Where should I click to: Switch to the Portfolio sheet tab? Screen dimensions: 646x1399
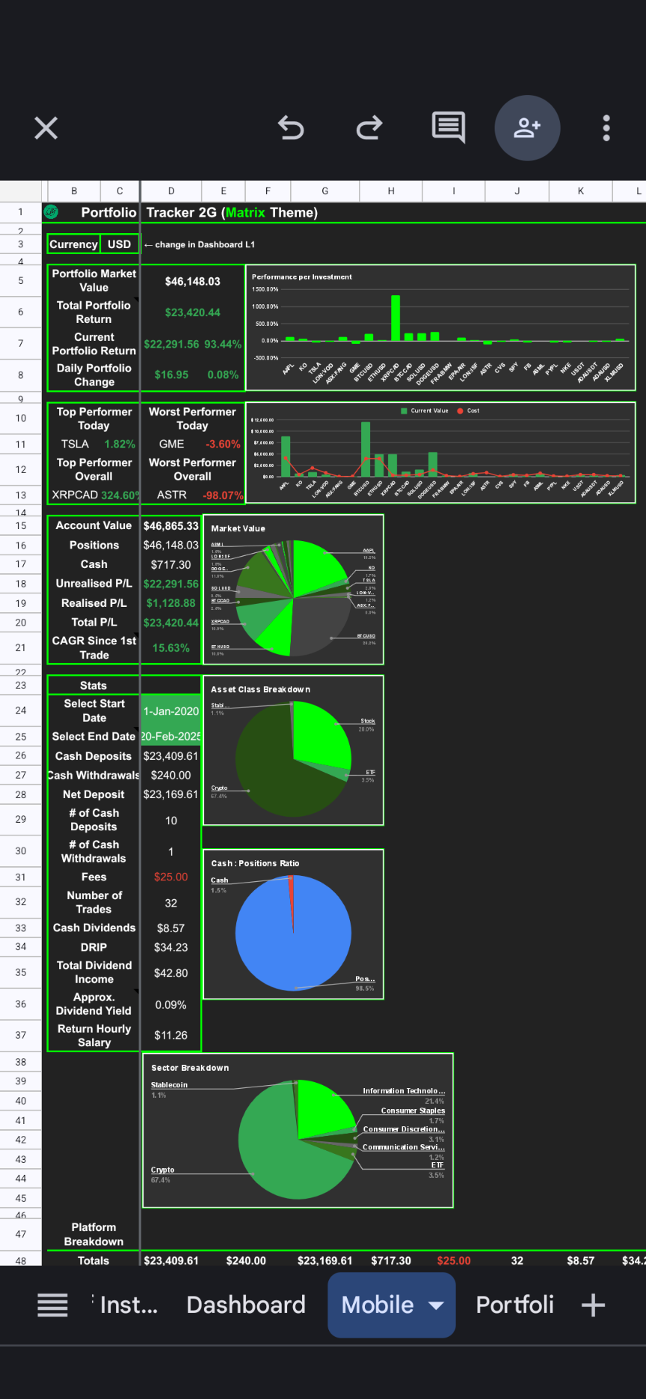pyautogui.click(x=514, y=1306)
